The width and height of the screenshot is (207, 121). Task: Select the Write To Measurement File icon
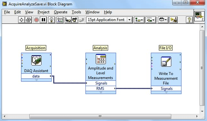[x=166, y=62]
